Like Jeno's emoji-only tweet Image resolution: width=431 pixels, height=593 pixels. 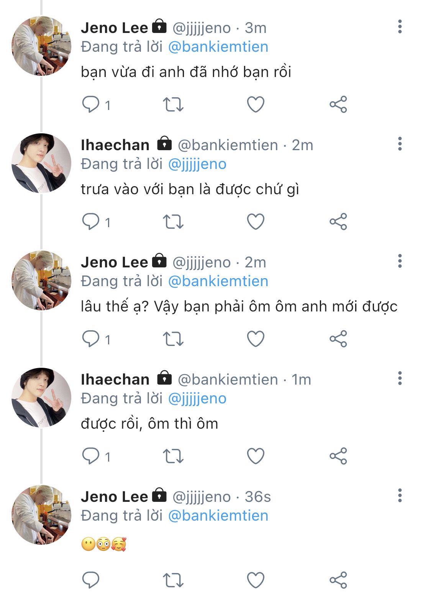[256, 580]
